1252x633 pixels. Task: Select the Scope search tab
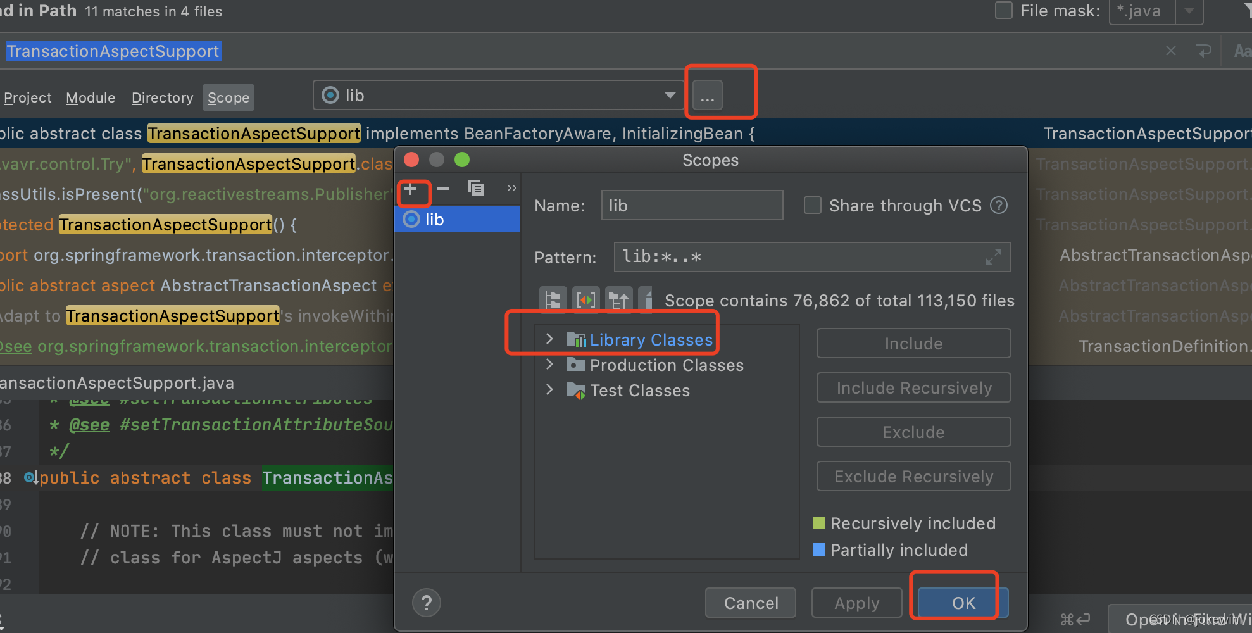(228, 97)
